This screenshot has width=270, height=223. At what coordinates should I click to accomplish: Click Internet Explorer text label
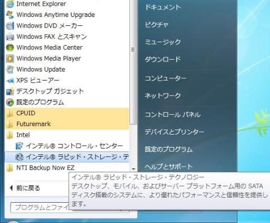coord(41,4)
